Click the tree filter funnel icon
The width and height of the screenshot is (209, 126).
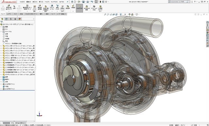(2, 22)
